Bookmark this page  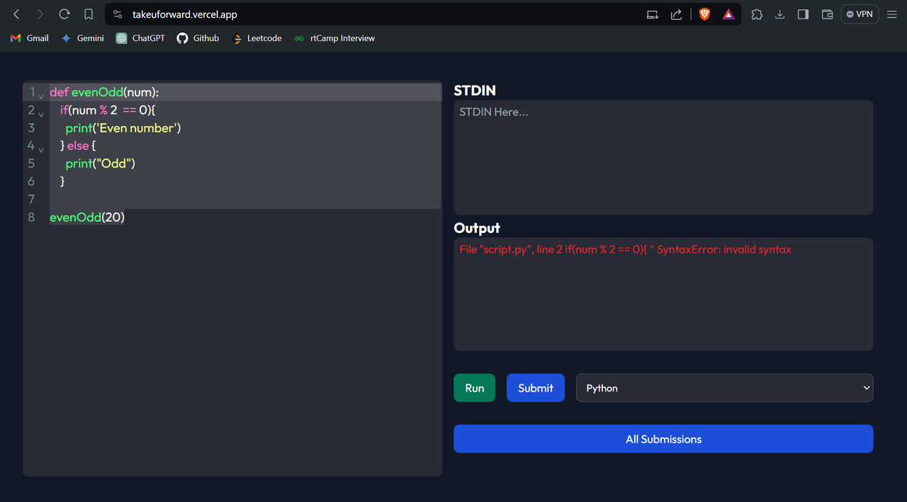tap(89, 14)
